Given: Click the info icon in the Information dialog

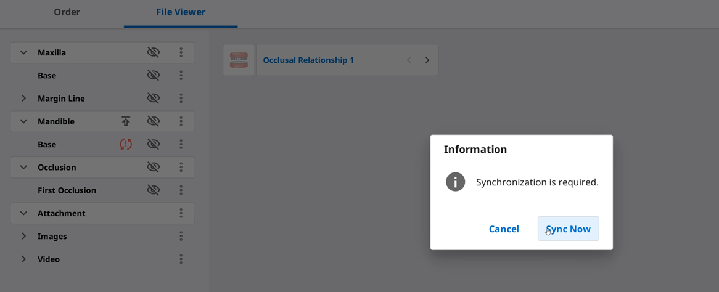Looking at the screenshot, I should coord(455,182).
